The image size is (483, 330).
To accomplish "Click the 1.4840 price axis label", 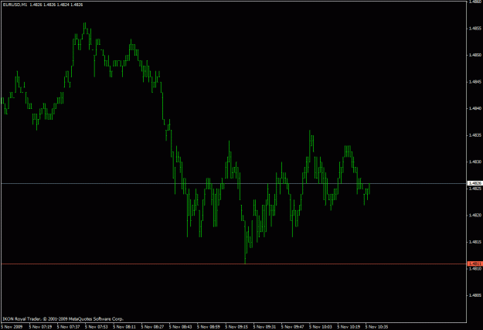I will [475, 108].
